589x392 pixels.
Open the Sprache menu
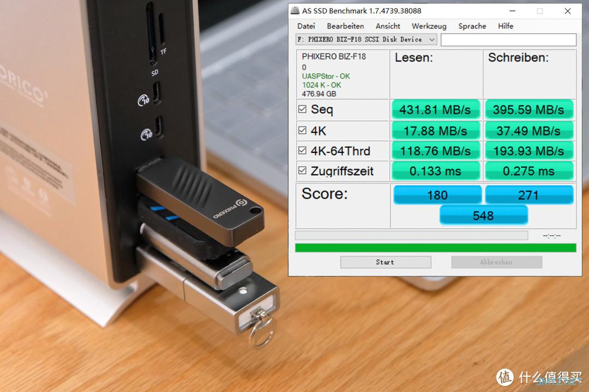[x=472, y=26]
